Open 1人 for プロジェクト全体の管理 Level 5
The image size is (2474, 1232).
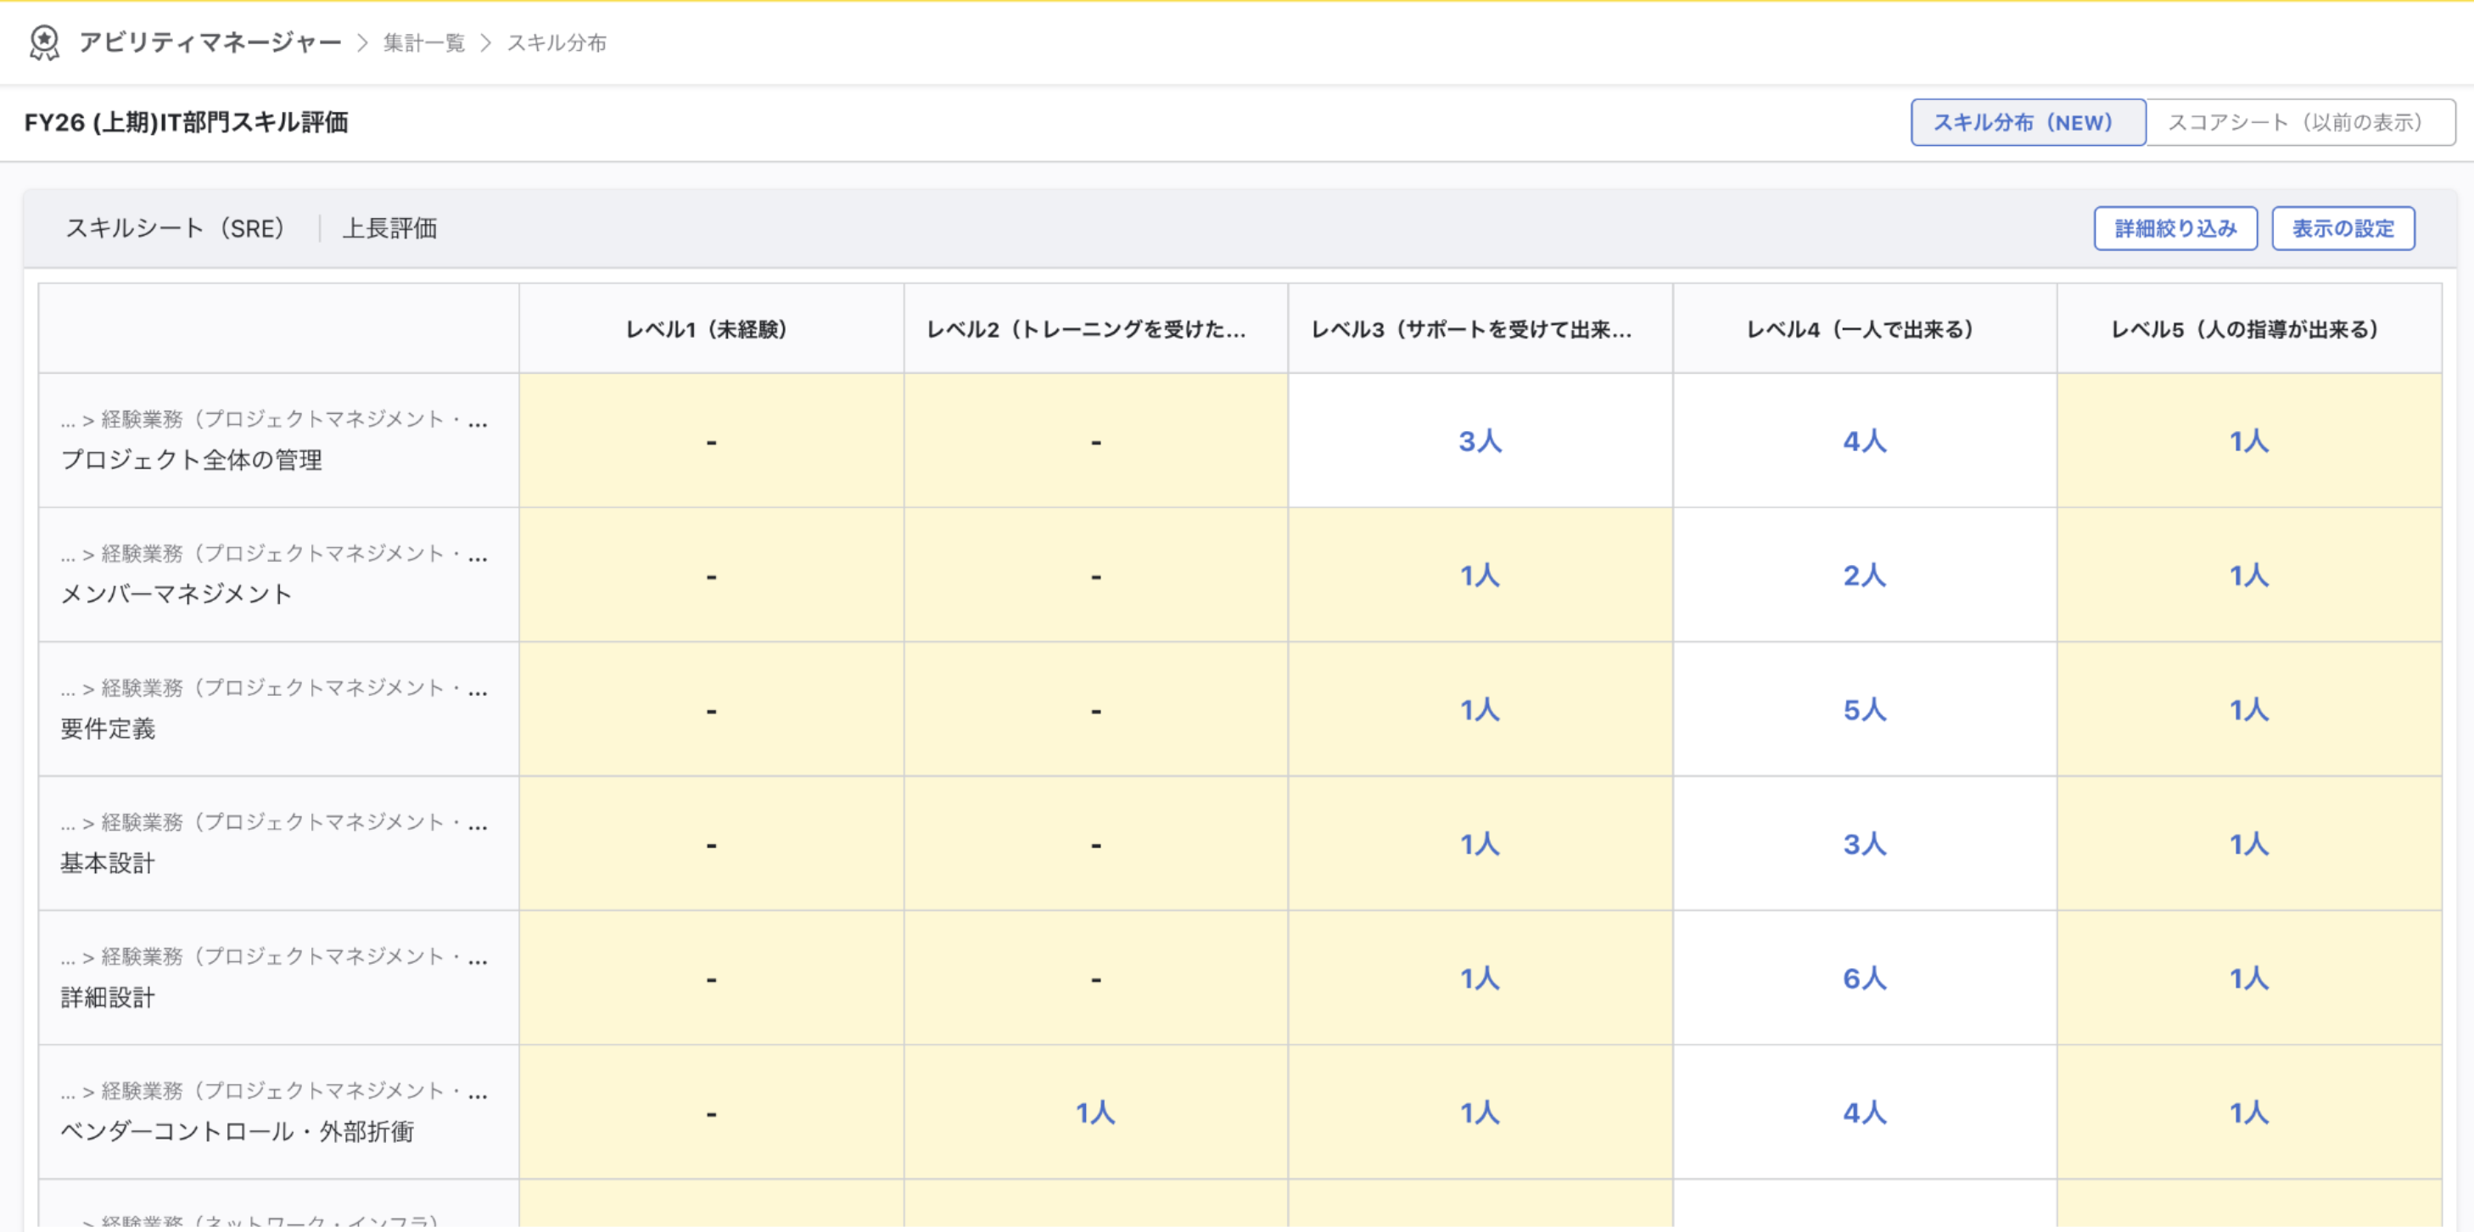click(x=2249, y=440)
